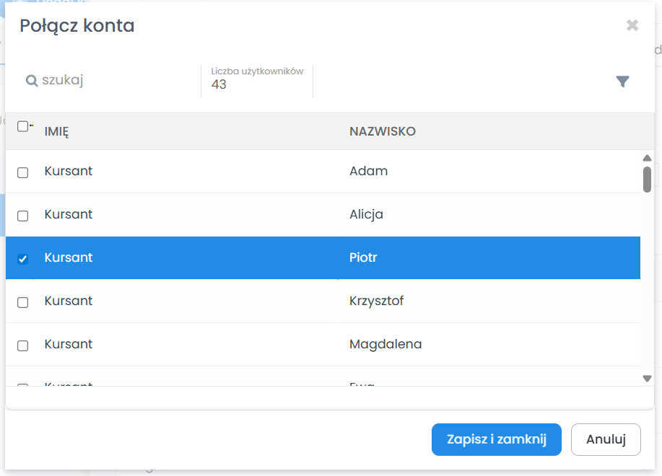This screenshot has height=476, width=662.
Task: Select the row with surname Krzysztof
Action: point(323,301)
